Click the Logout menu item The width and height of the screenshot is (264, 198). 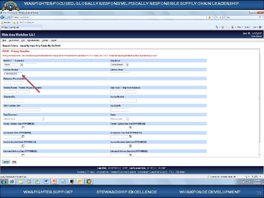[x=54, y=40]
